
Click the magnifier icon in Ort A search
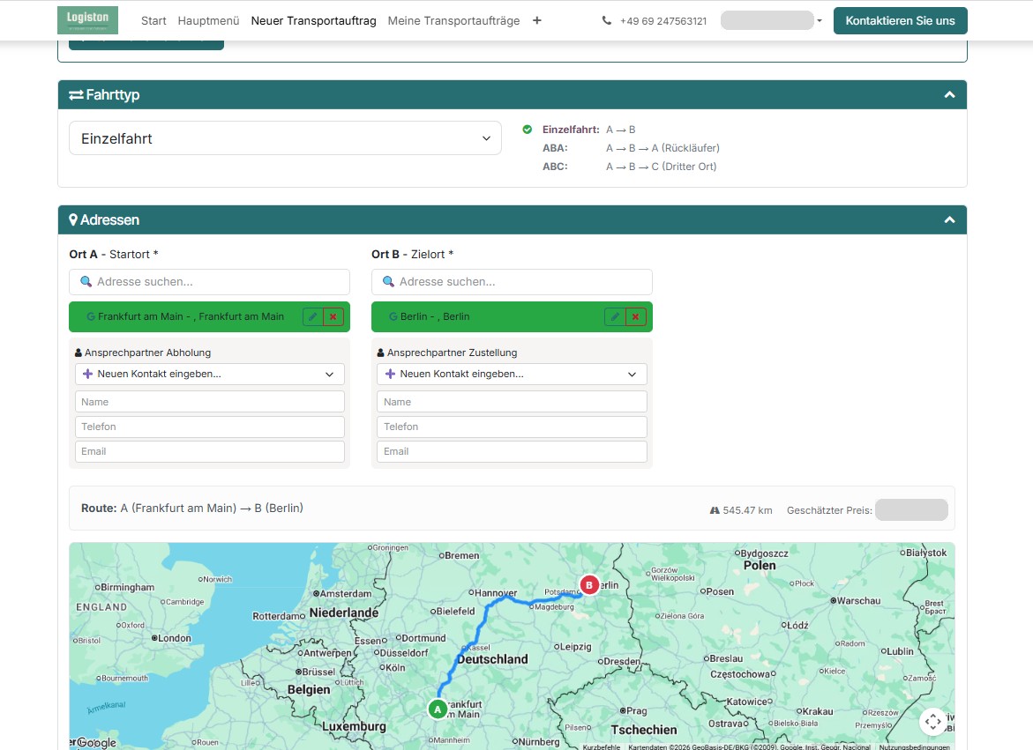coord(86,281)
